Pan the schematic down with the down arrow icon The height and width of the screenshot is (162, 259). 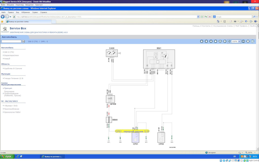(206, 41)
